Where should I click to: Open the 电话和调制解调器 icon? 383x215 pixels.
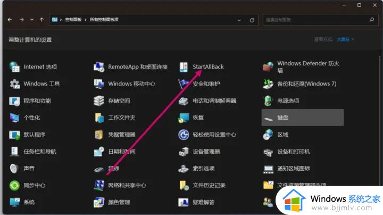184,101
